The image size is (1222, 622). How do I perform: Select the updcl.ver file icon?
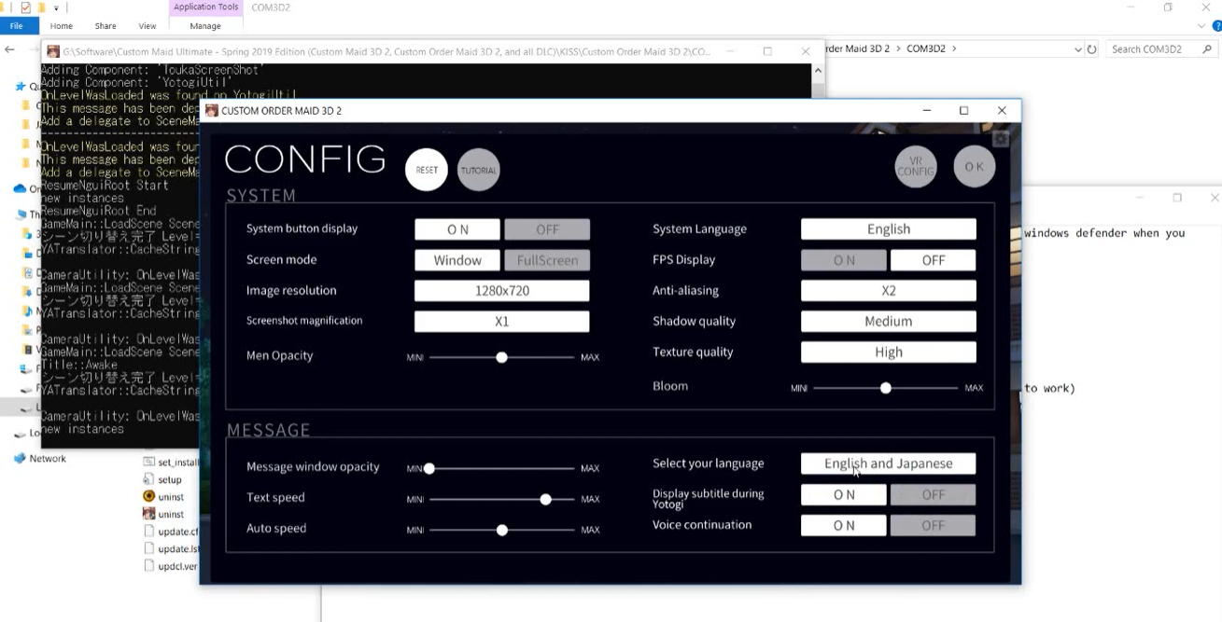coord(149,566)
